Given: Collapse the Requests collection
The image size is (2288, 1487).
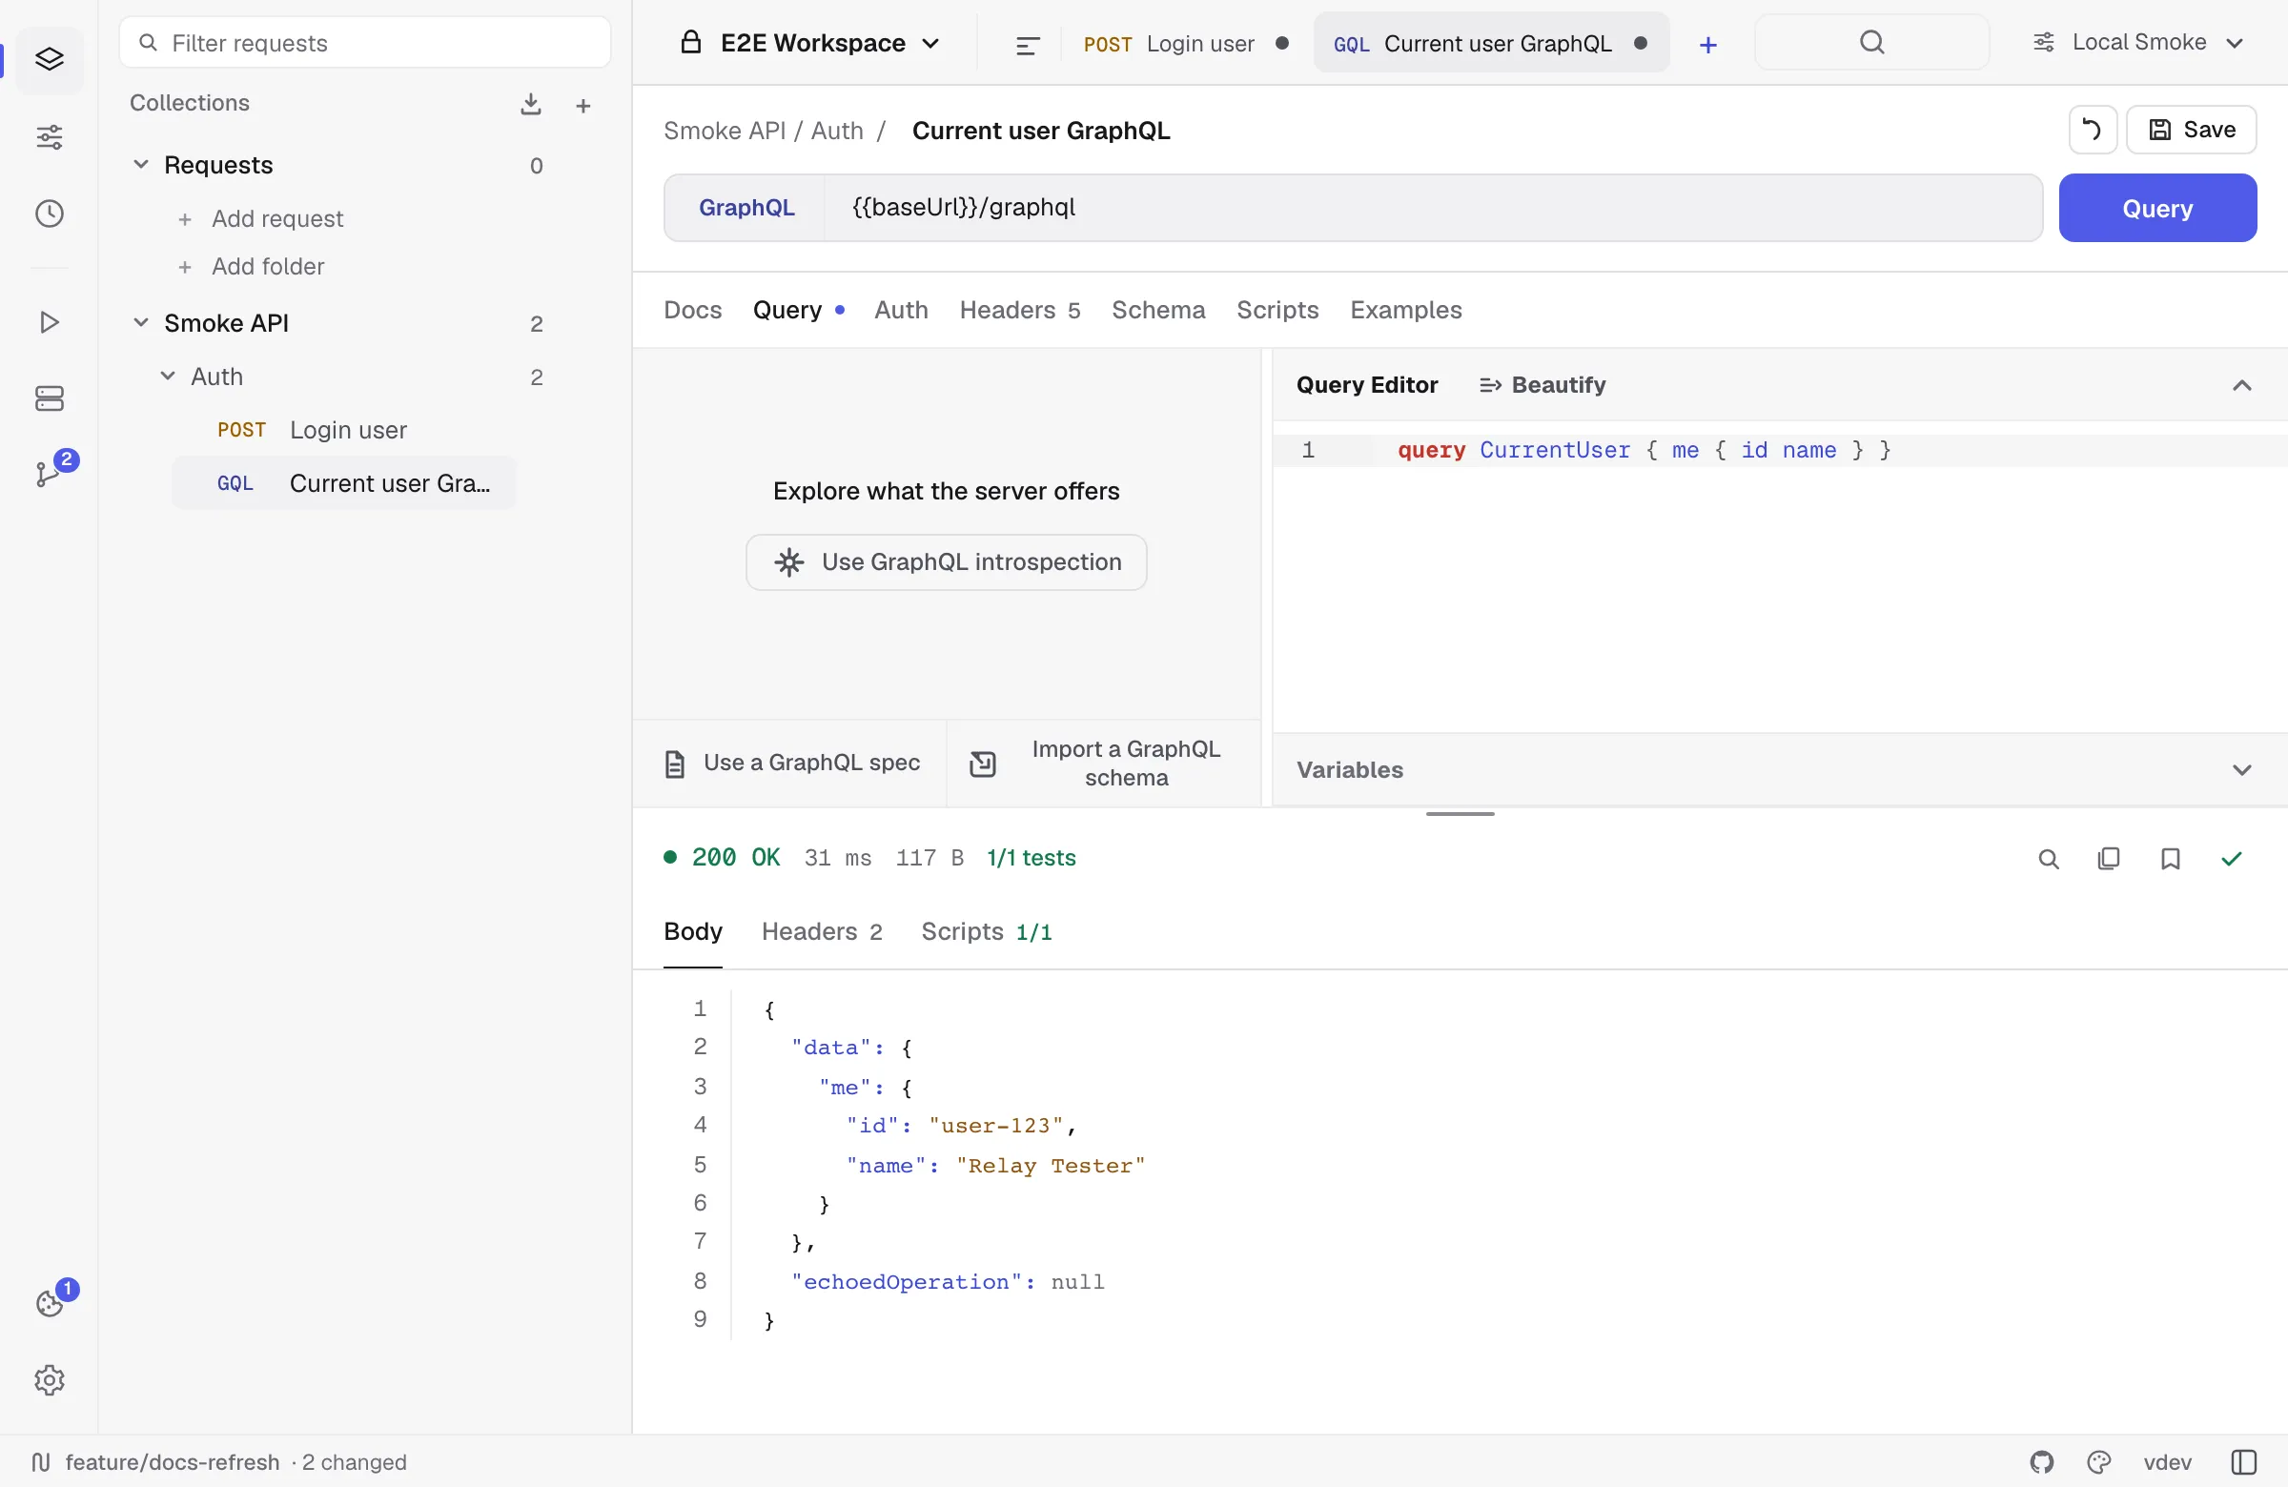Looking at the screenshot, I should coord(140,164).
